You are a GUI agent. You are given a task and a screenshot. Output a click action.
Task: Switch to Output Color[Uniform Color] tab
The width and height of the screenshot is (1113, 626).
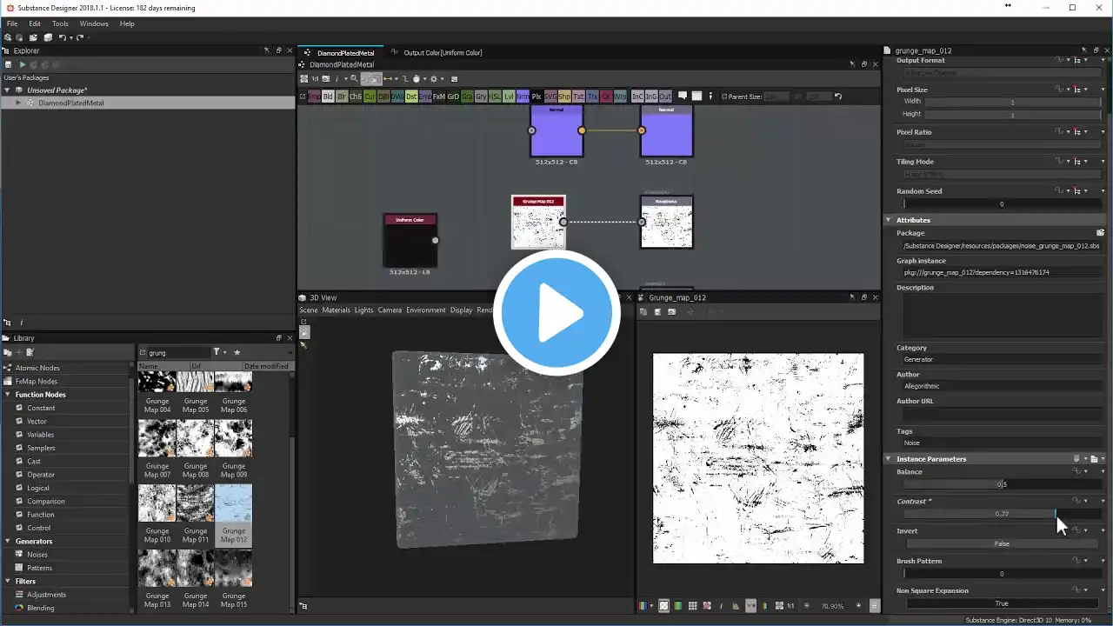pyautogui.click(x=442, y=53)
